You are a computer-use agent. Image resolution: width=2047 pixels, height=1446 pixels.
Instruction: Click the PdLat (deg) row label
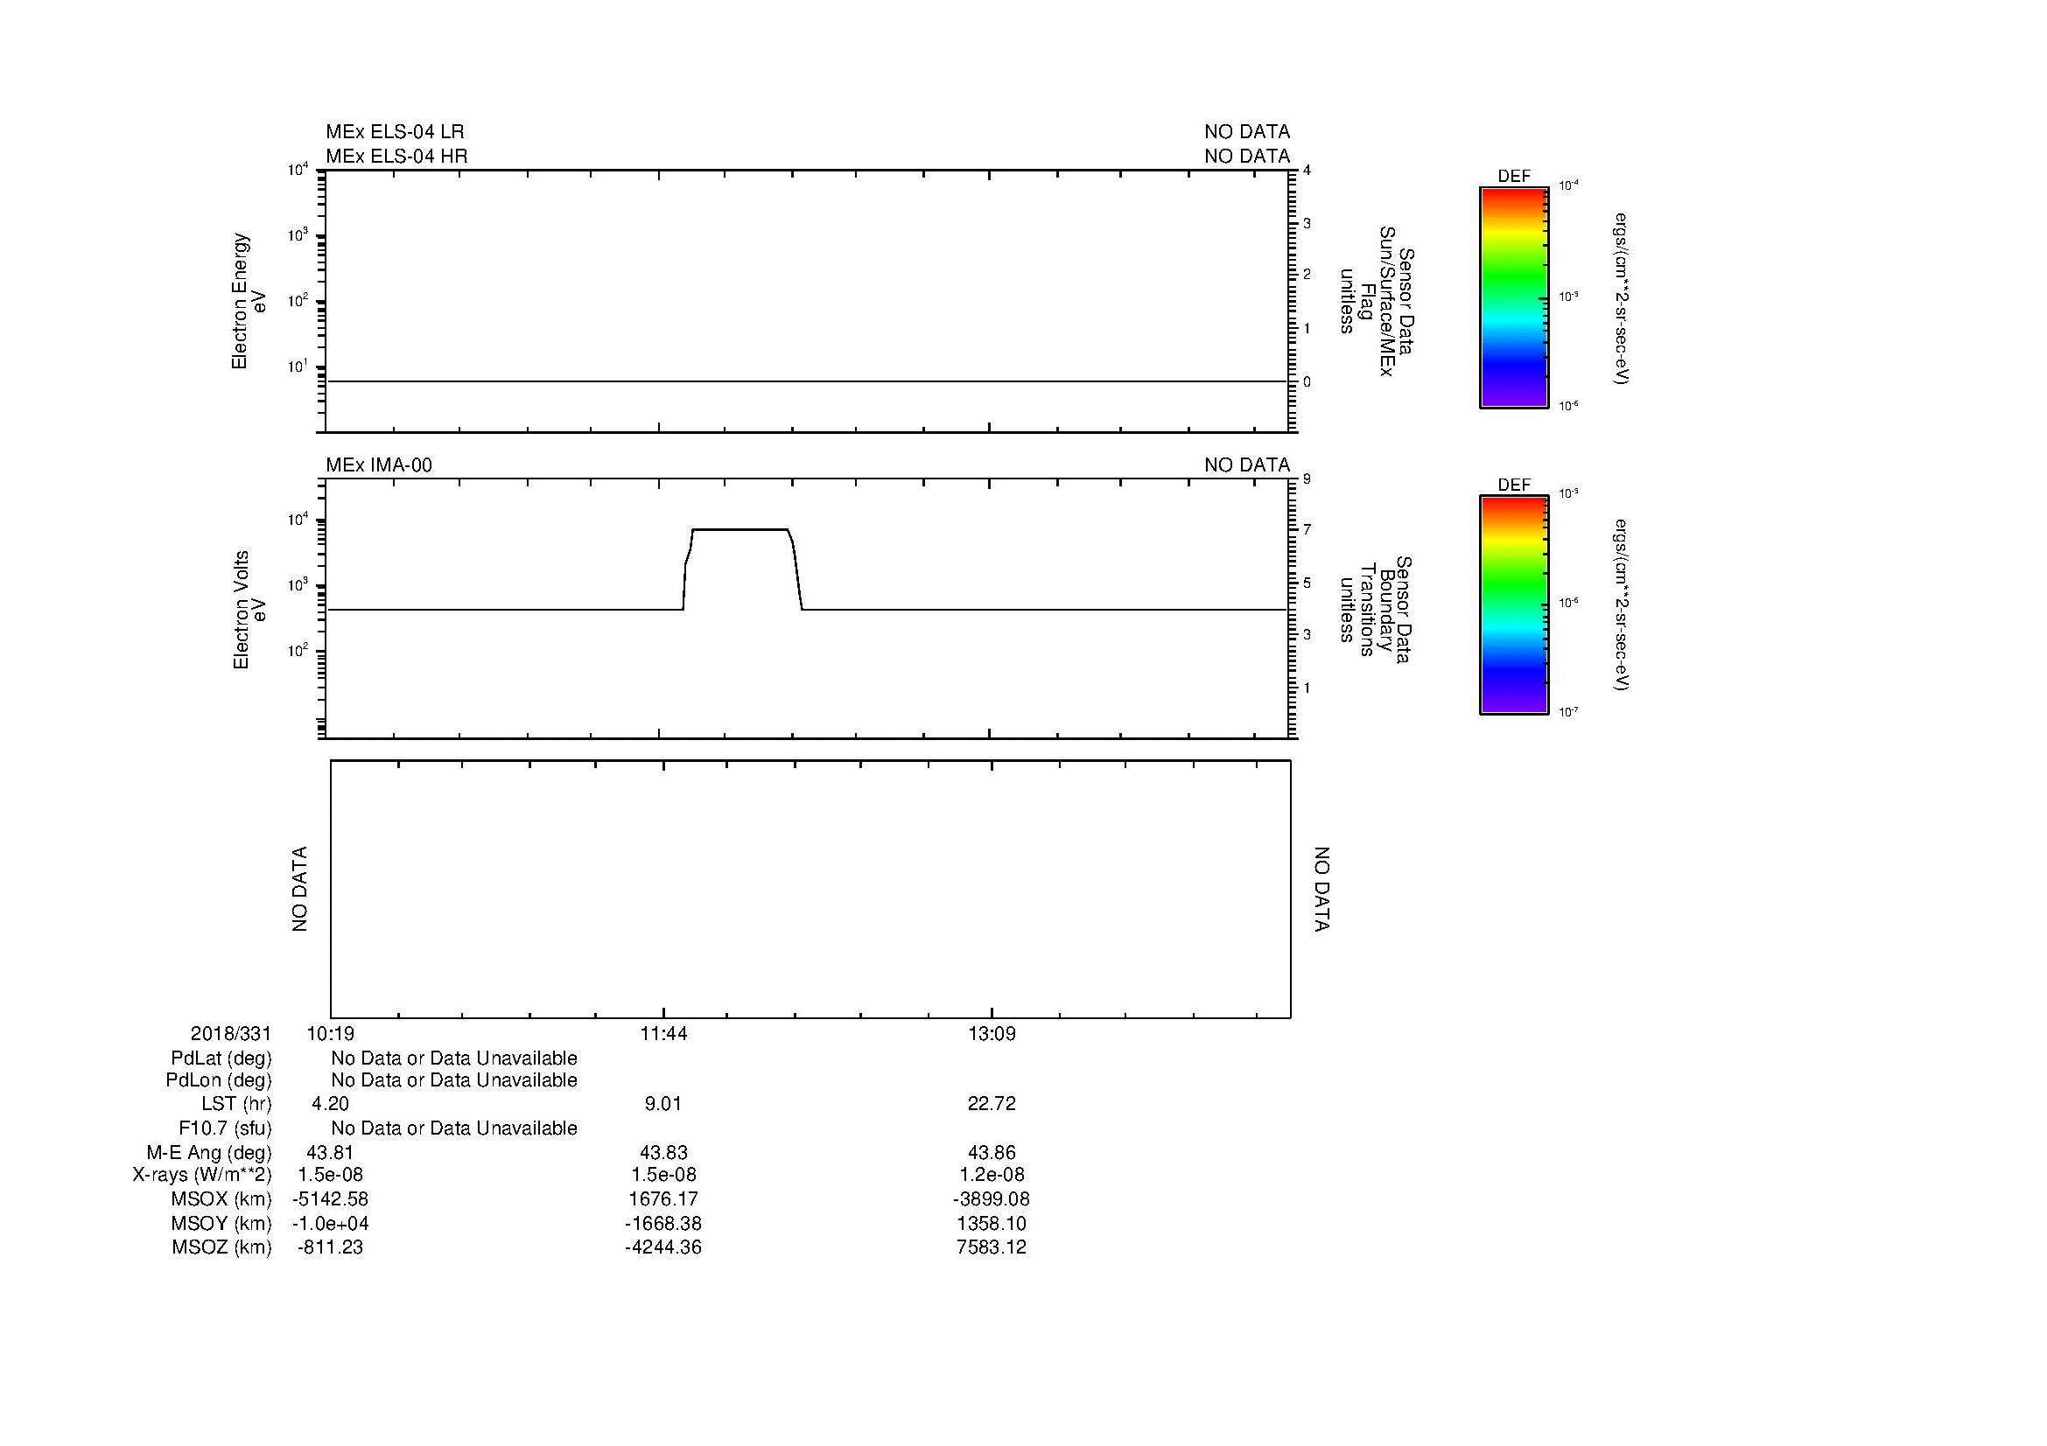tap(221, 1058)
